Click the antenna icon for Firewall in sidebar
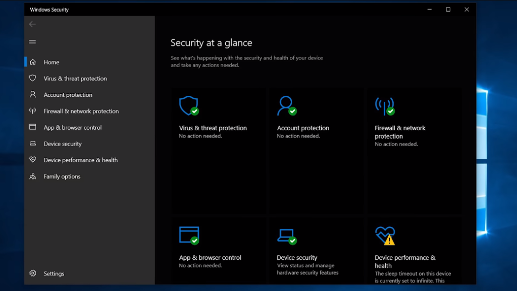This screenshot has height=291, width=517. click(x=33, y=110)
